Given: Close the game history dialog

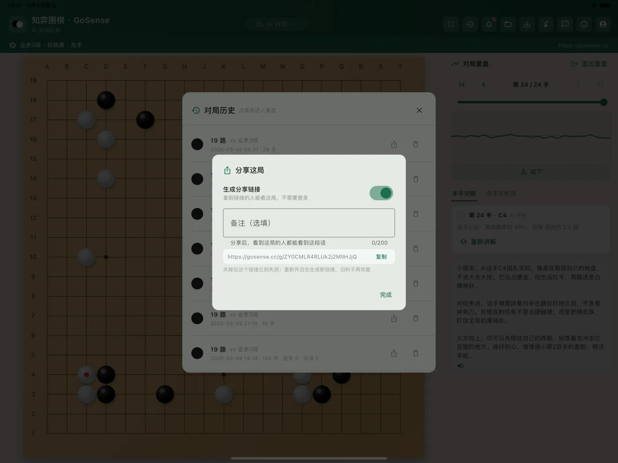Looking at the screenshot, I should click(x=419, y=110).
